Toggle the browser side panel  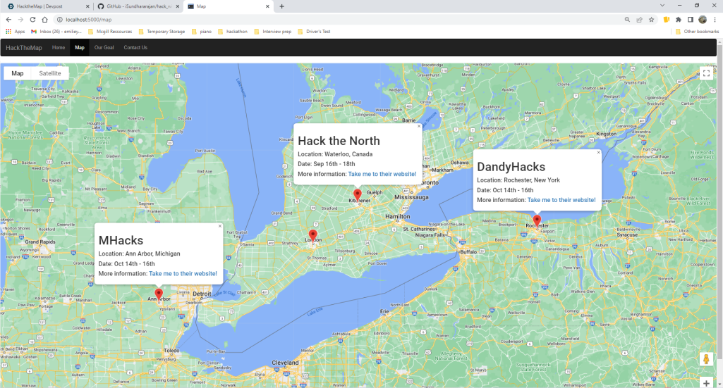click(x=691, y=19)
